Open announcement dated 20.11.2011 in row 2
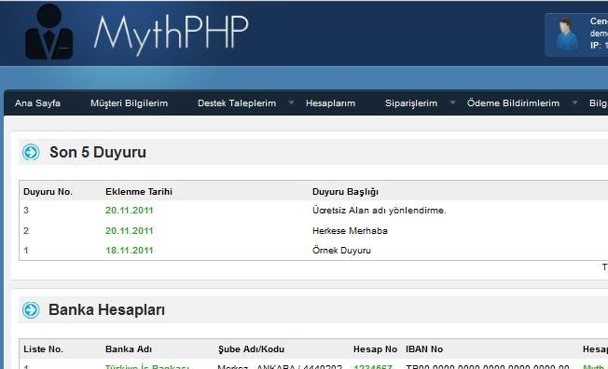 129,231
